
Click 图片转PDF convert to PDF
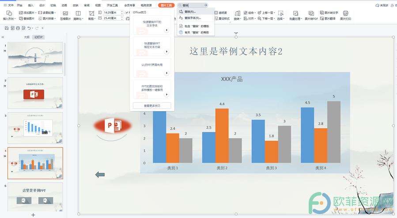tap(311, 15)
